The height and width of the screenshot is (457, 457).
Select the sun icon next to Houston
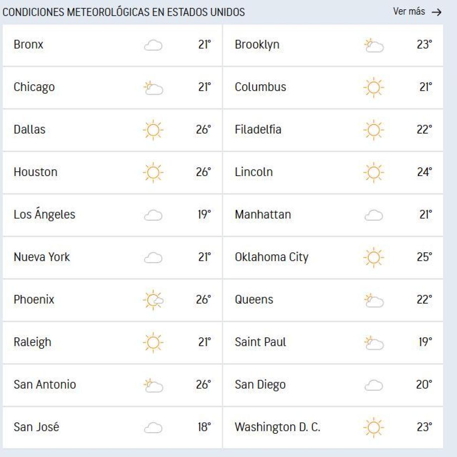[x=153, y=172]
